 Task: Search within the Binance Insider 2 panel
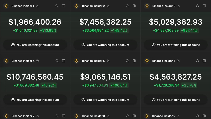127,6
